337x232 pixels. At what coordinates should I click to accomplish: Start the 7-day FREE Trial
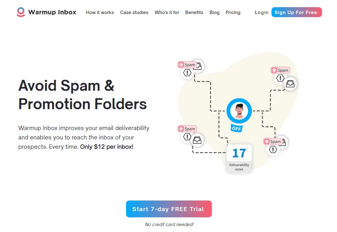click(169, 209)
